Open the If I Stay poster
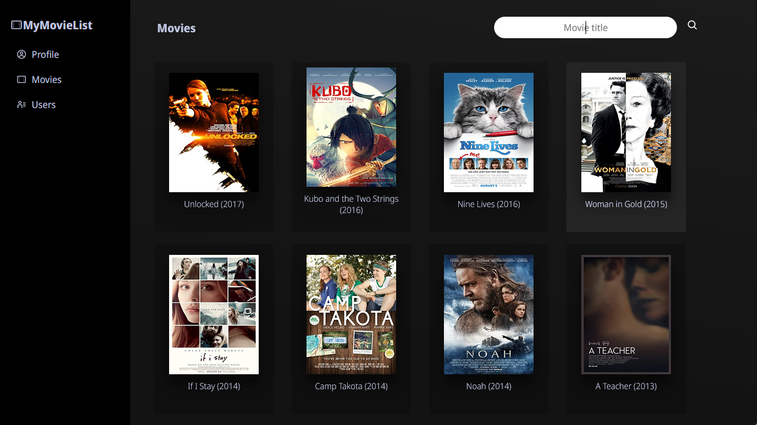 214,315
